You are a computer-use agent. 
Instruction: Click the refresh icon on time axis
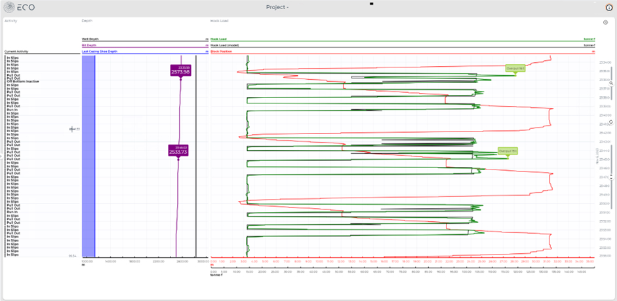pyautogui.click(x=611, y=122)
